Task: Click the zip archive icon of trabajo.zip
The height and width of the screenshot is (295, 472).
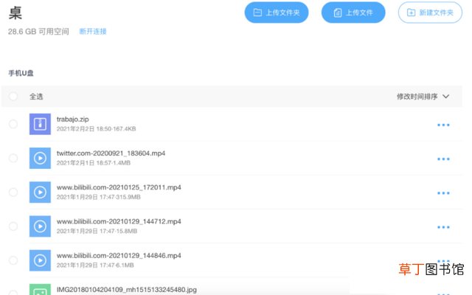Action: click(40, 124)
